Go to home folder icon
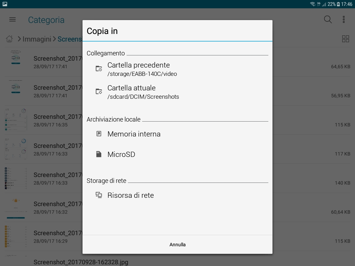This screenshot has width=355, height=266. (x=9, y=39)
